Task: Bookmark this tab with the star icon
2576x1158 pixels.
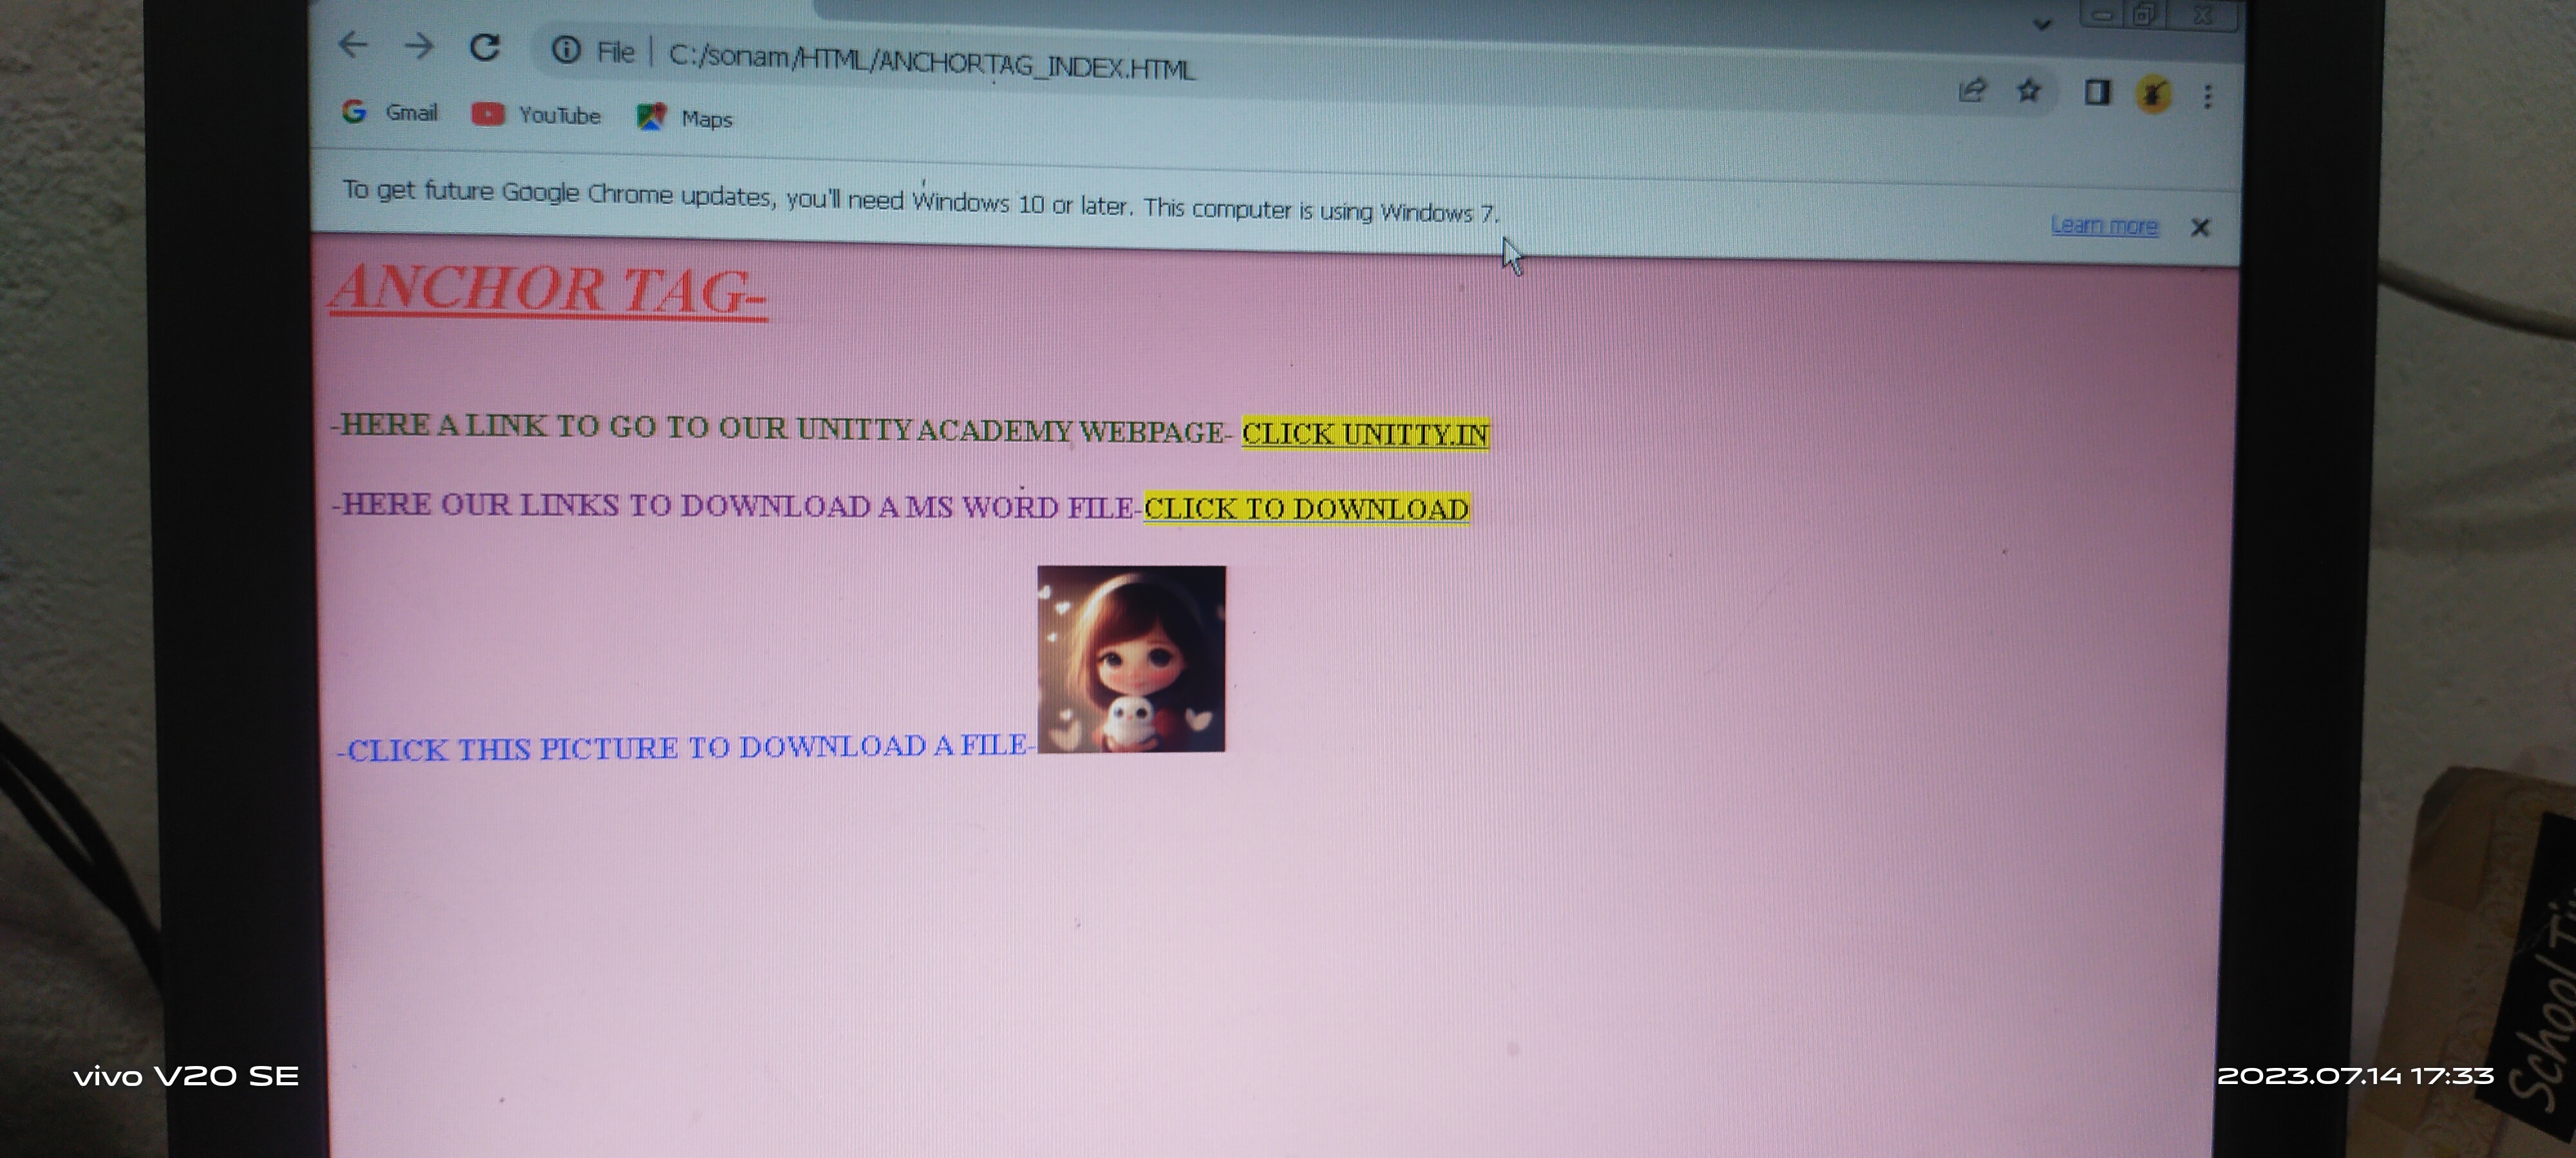Action: click(x=2028, y=92)
